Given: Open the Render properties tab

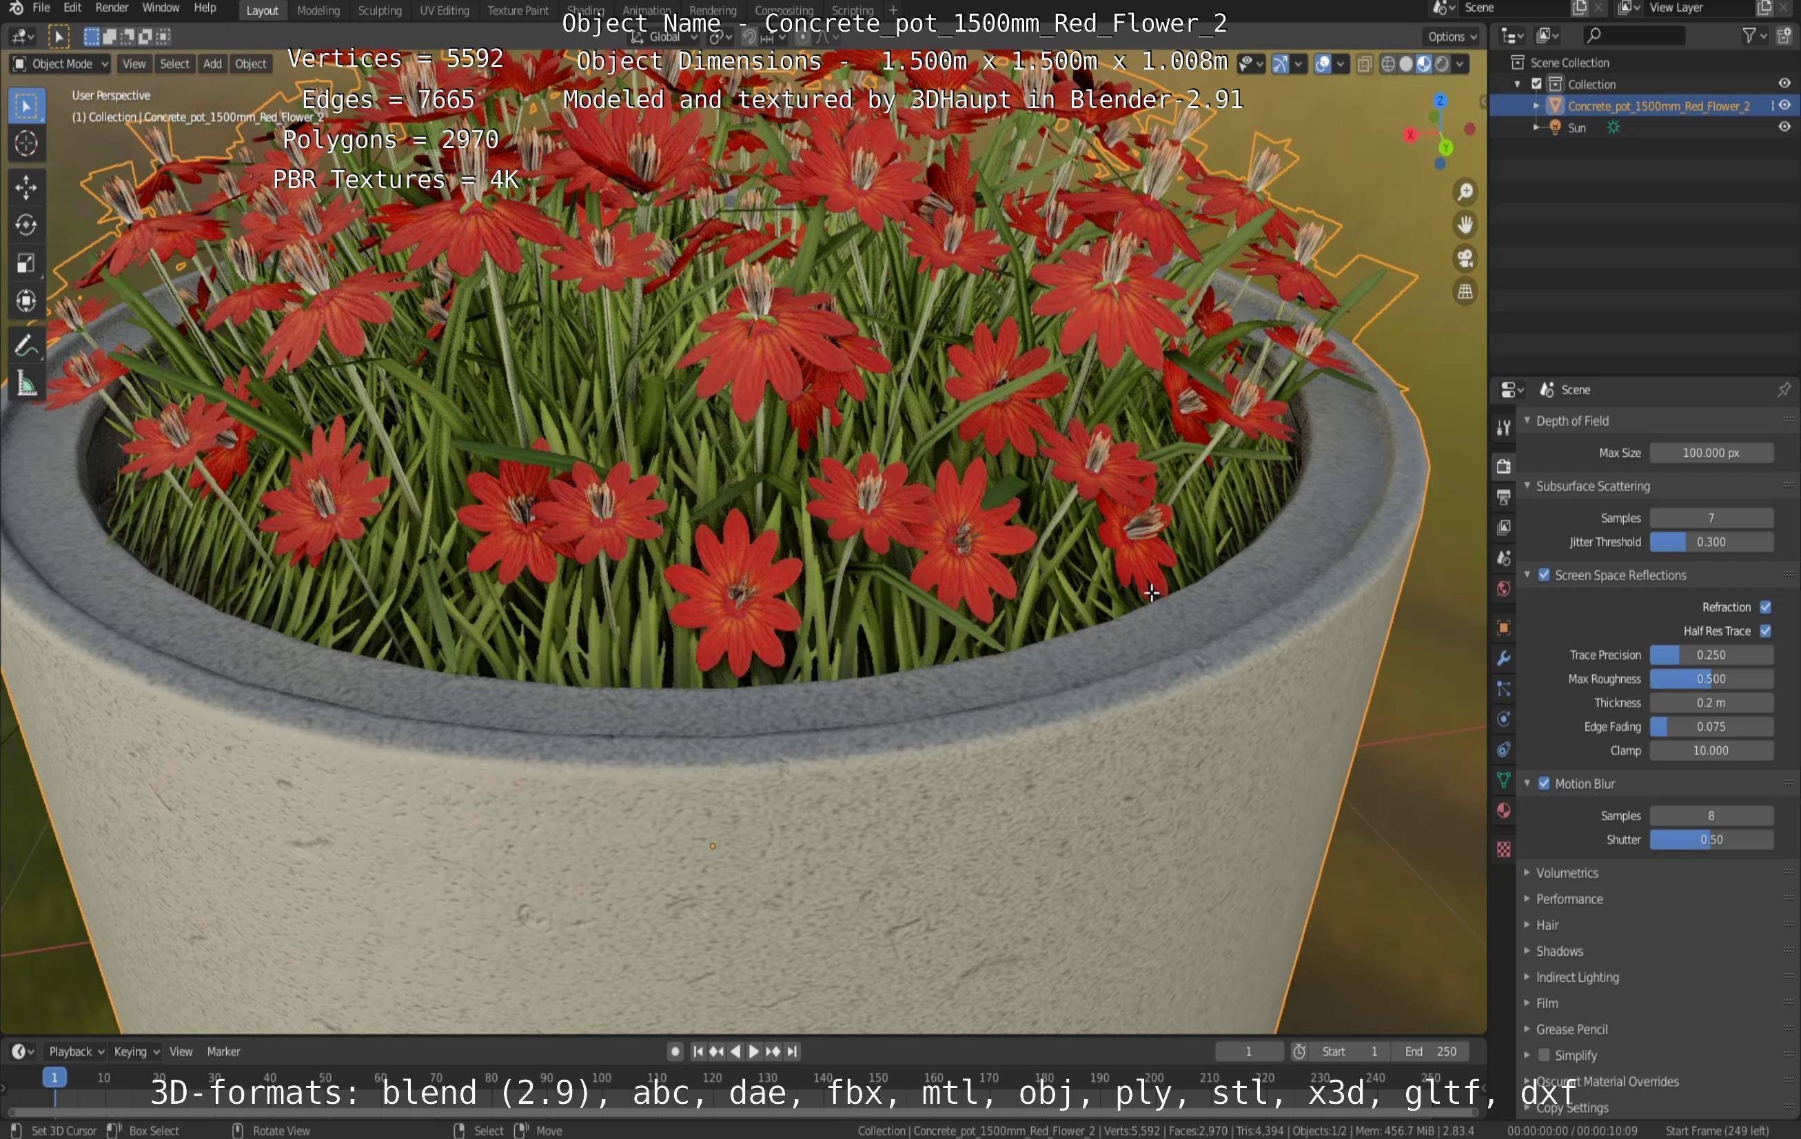Looking at the screenshot, I should point(1503,466).
